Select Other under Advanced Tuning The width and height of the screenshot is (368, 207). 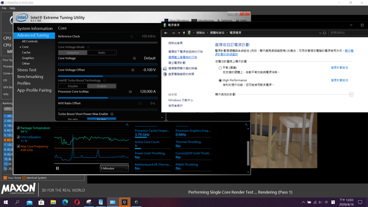tap(26, 63)
